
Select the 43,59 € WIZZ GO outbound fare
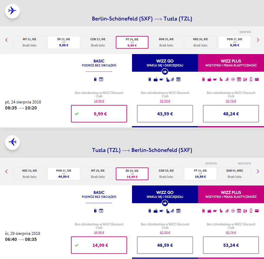tap(165, 114)
